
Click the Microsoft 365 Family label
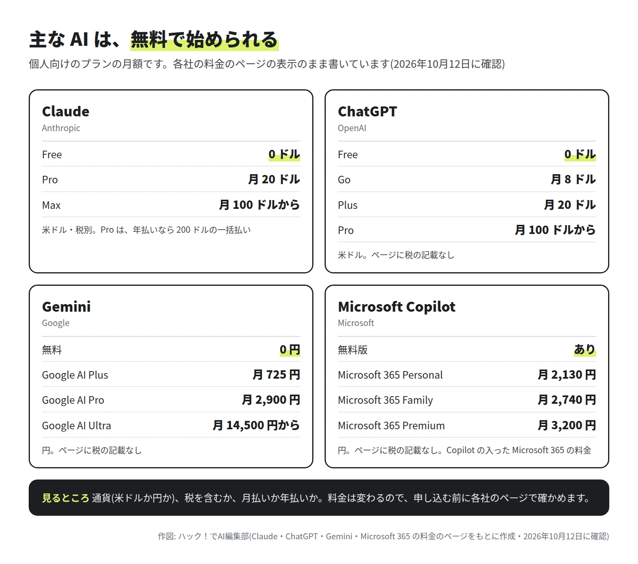click(x=385, y=400)
